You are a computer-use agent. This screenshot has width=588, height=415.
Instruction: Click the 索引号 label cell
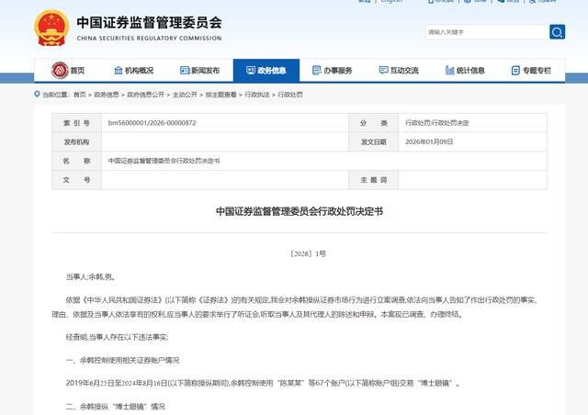pos(76,123)
